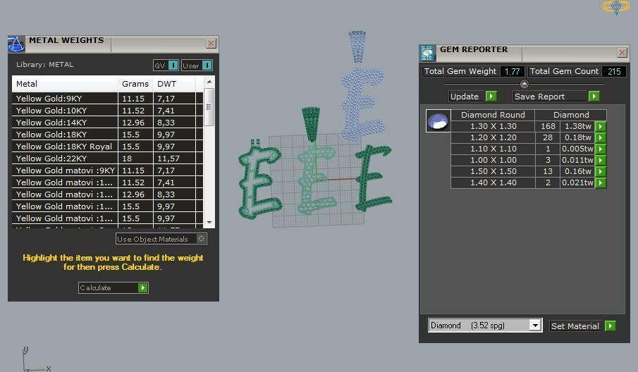Click the Metal Weights scale icon
The width and height of the screenshot is (638, 372).
point(16,44)
